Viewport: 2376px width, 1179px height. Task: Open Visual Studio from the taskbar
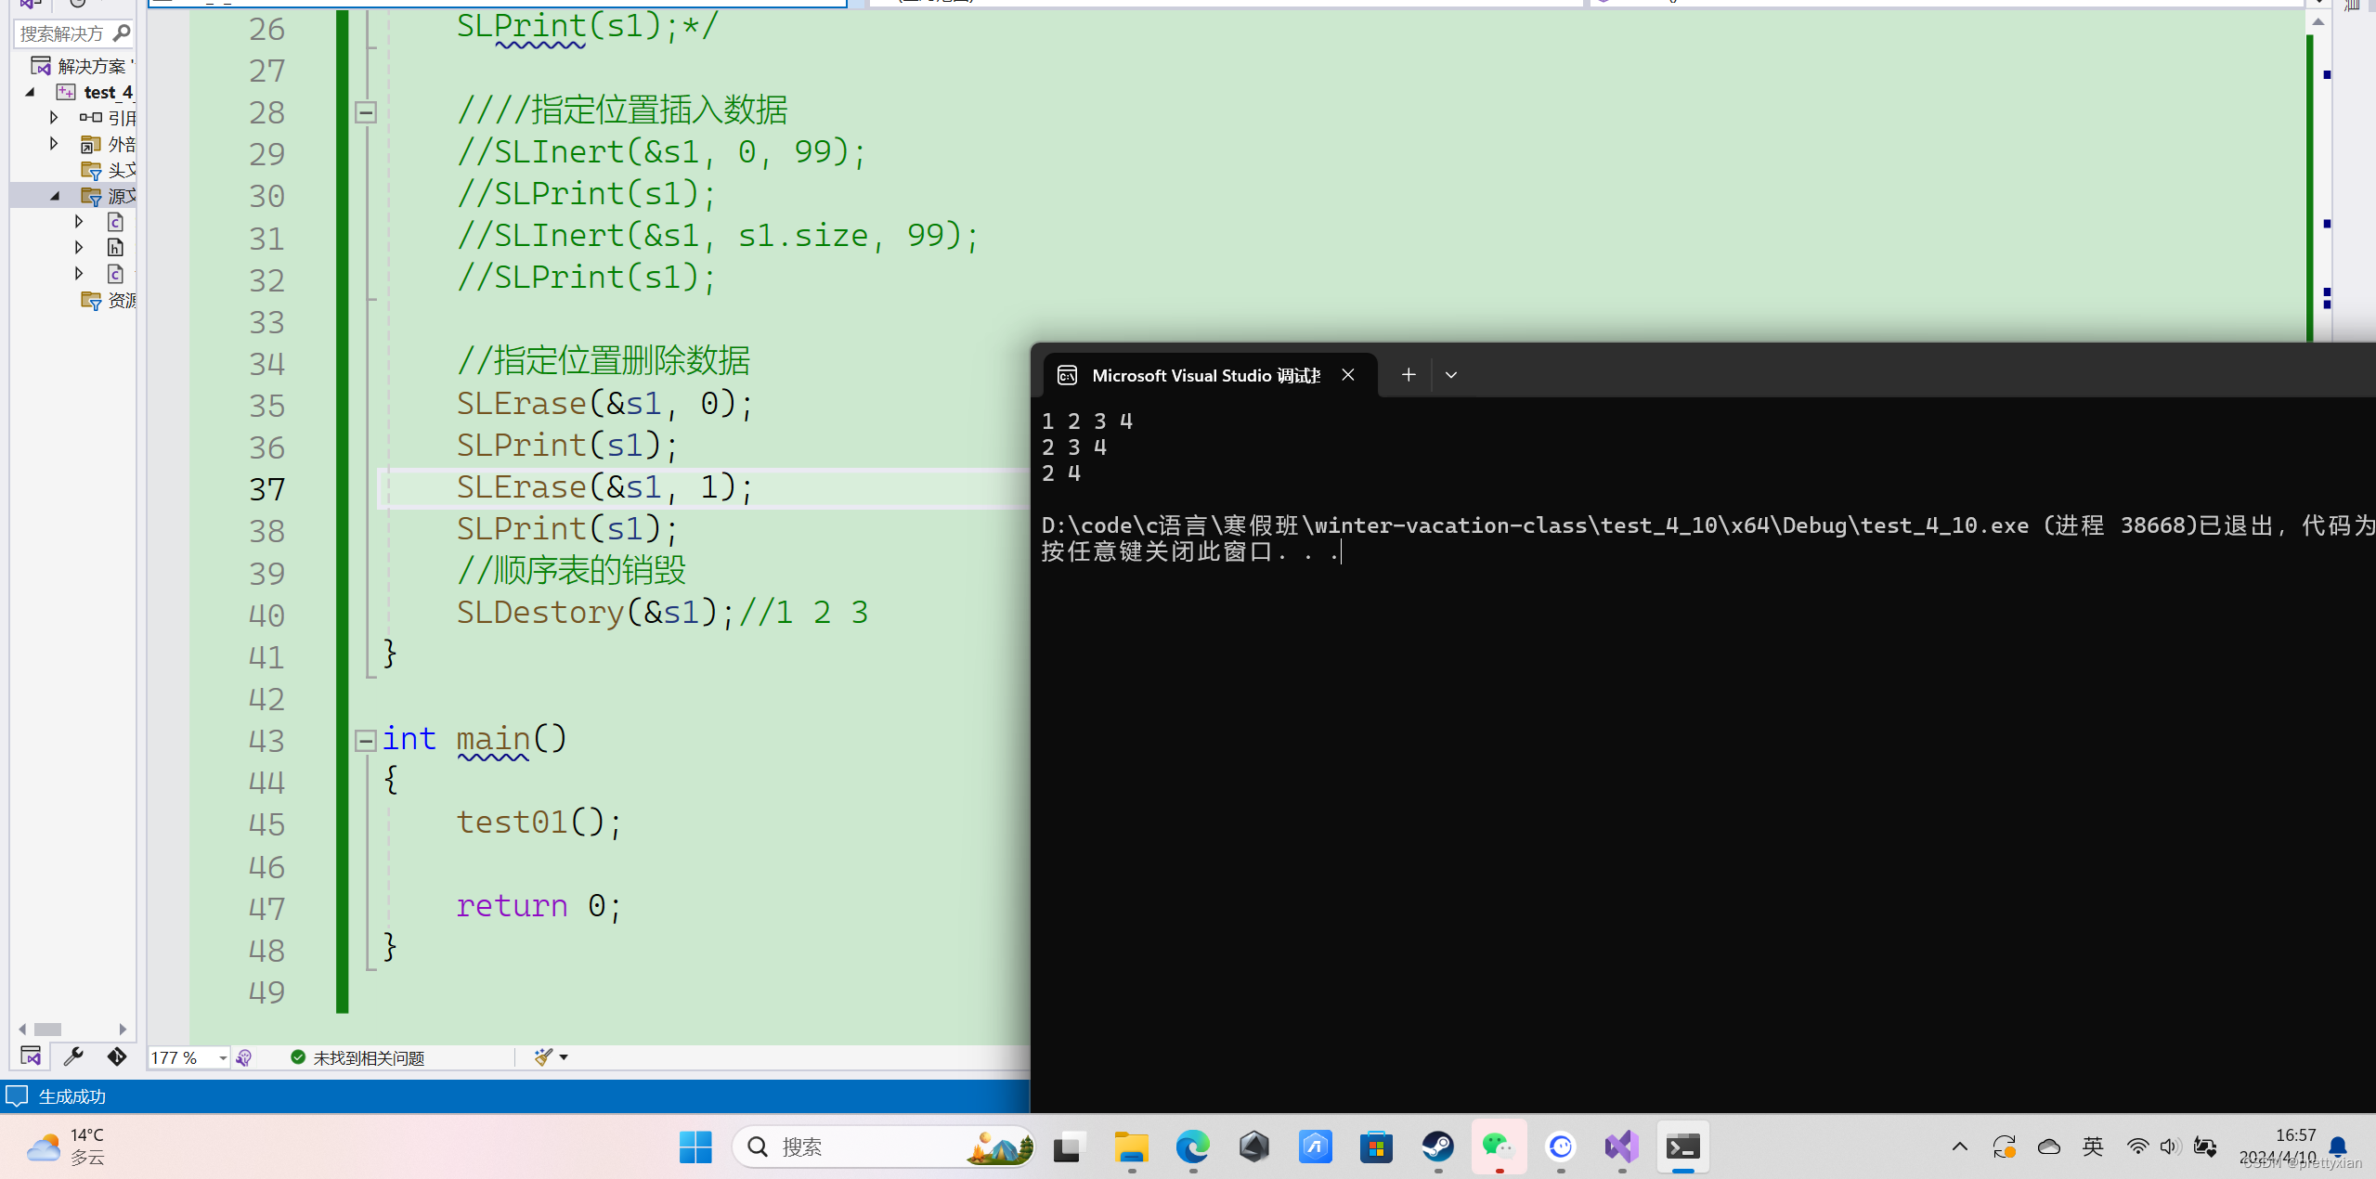pyautogui.click(x=1621, y=1147)
